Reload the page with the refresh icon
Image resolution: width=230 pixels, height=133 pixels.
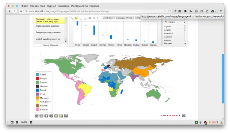pos(169,11)
